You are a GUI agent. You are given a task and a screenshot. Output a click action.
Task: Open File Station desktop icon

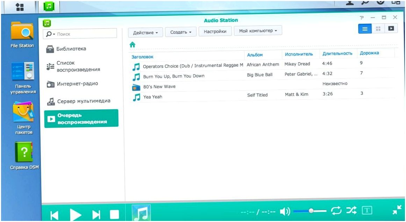(x=22, y=35)
